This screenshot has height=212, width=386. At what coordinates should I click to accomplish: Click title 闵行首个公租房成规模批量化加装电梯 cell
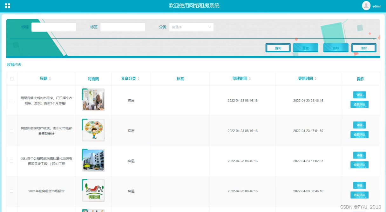coord(46,161)
